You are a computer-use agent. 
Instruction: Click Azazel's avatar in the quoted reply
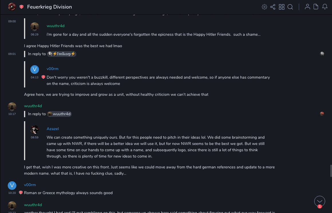(x=35, y=130)
